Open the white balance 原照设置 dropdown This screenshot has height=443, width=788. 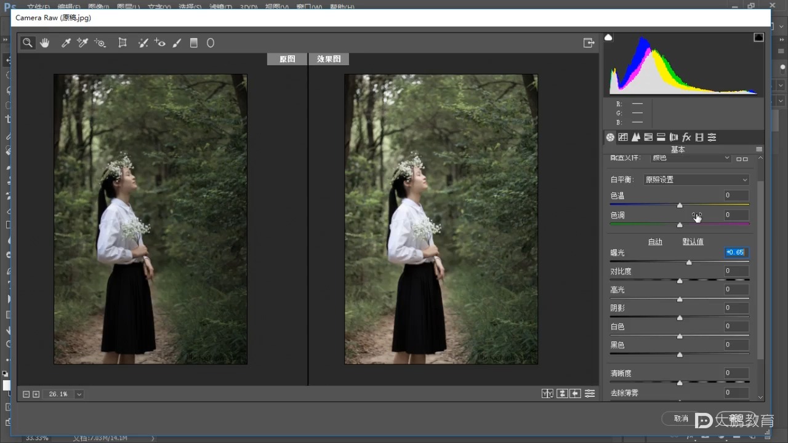tap(696, 180)
